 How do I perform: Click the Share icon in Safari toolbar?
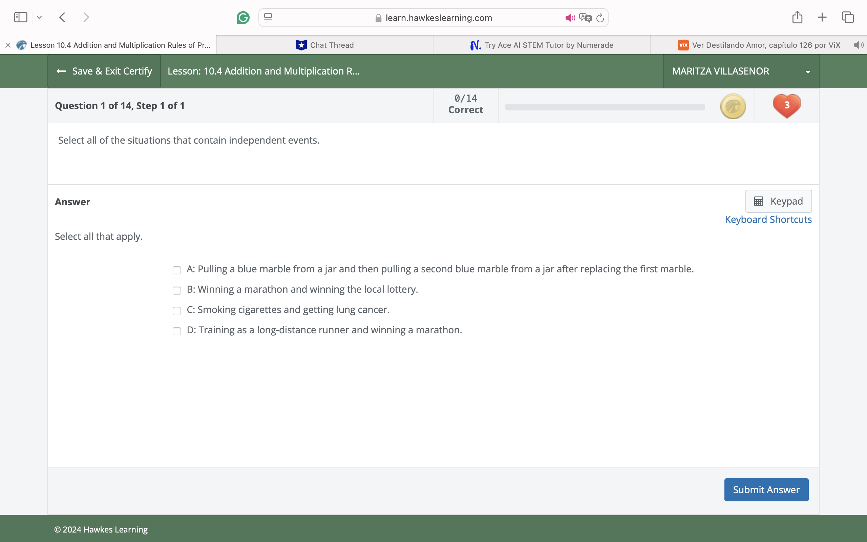(797, 17)
